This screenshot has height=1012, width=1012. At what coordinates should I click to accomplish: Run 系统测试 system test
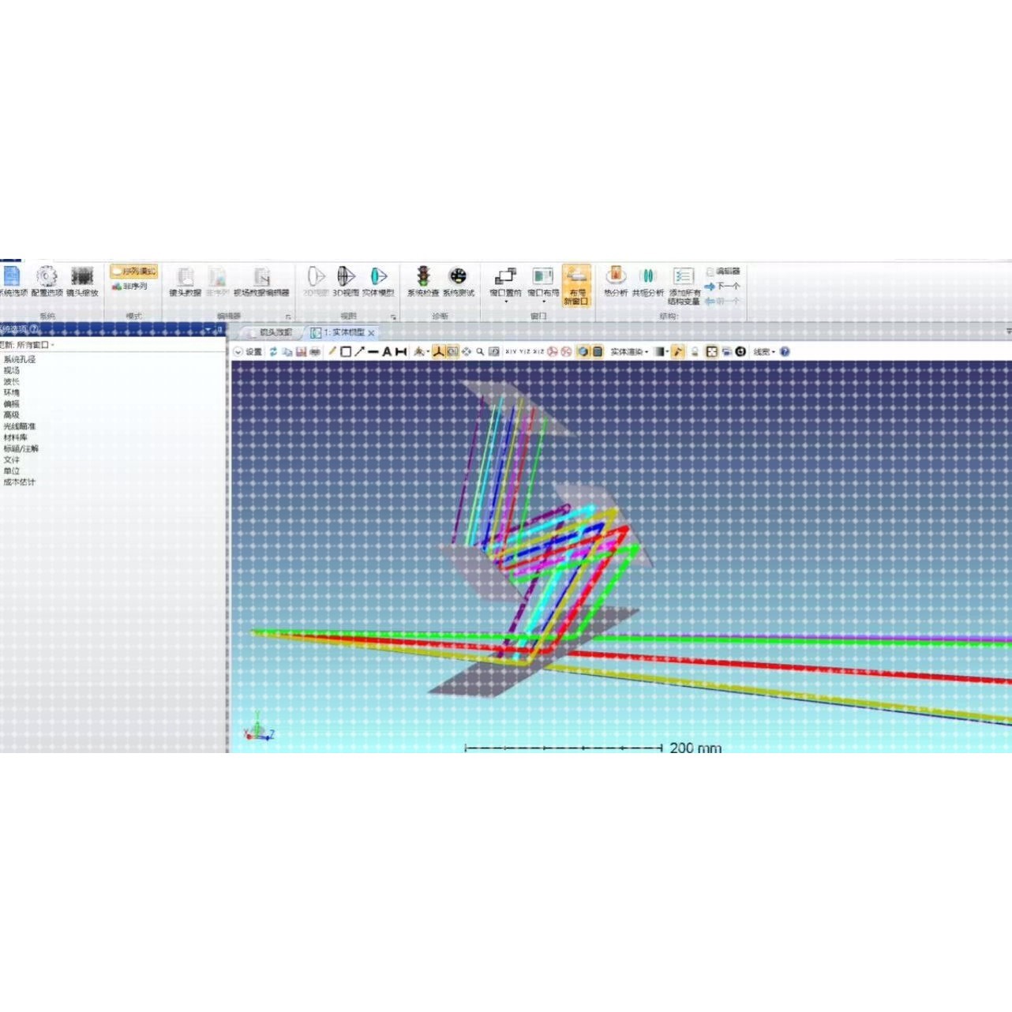[x=458, y=281]
